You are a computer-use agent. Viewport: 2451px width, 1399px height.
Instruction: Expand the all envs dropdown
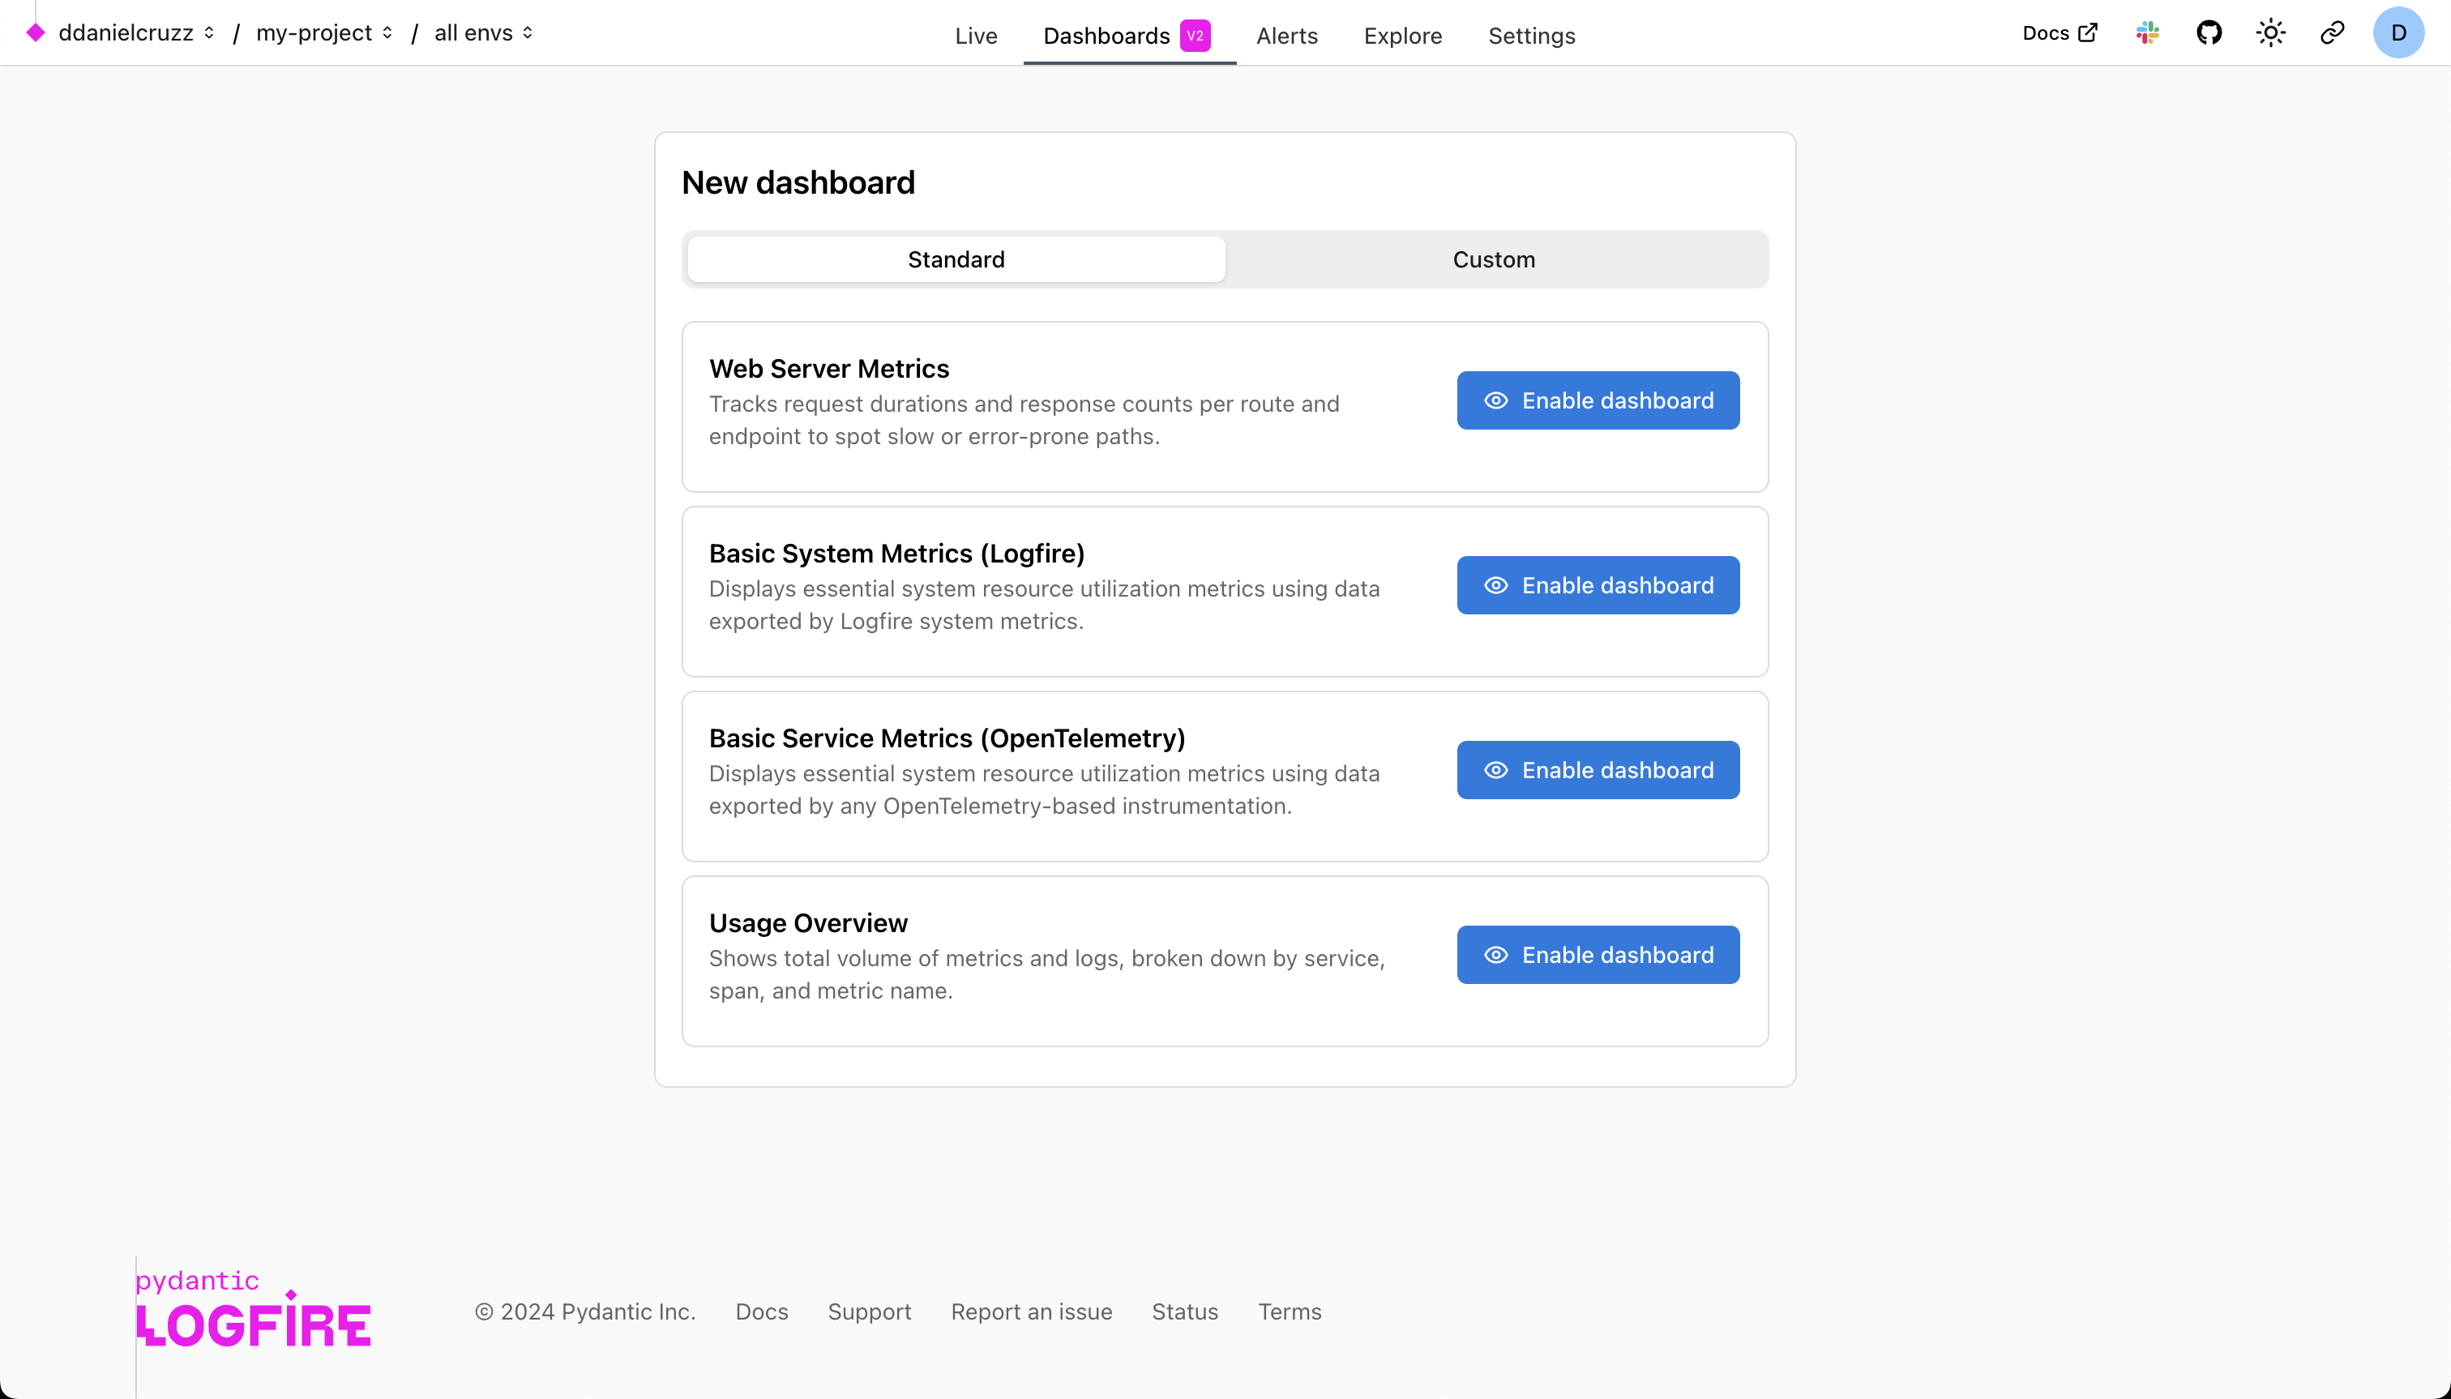[483, 32]
